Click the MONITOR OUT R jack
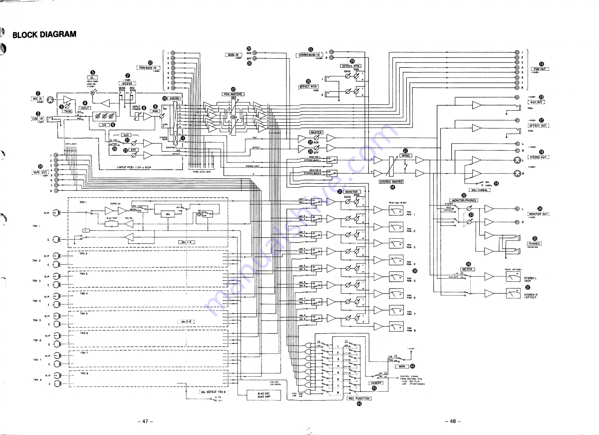The height and width of the screenshot is (435, 599). 517,222
